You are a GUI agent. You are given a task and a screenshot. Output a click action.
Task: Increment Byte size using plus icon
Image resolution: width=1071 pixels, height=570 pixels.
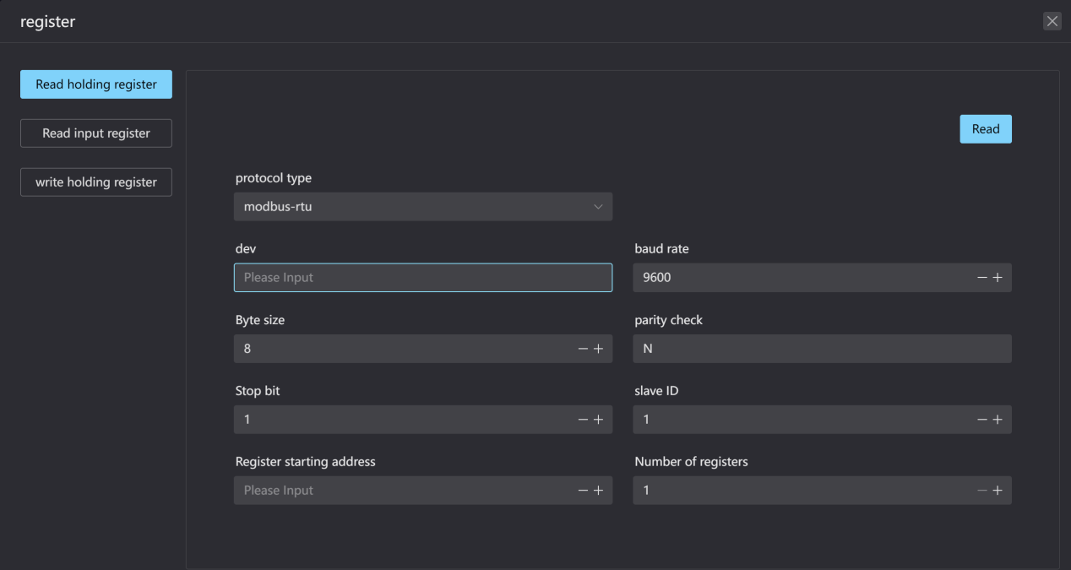point(599,349)
